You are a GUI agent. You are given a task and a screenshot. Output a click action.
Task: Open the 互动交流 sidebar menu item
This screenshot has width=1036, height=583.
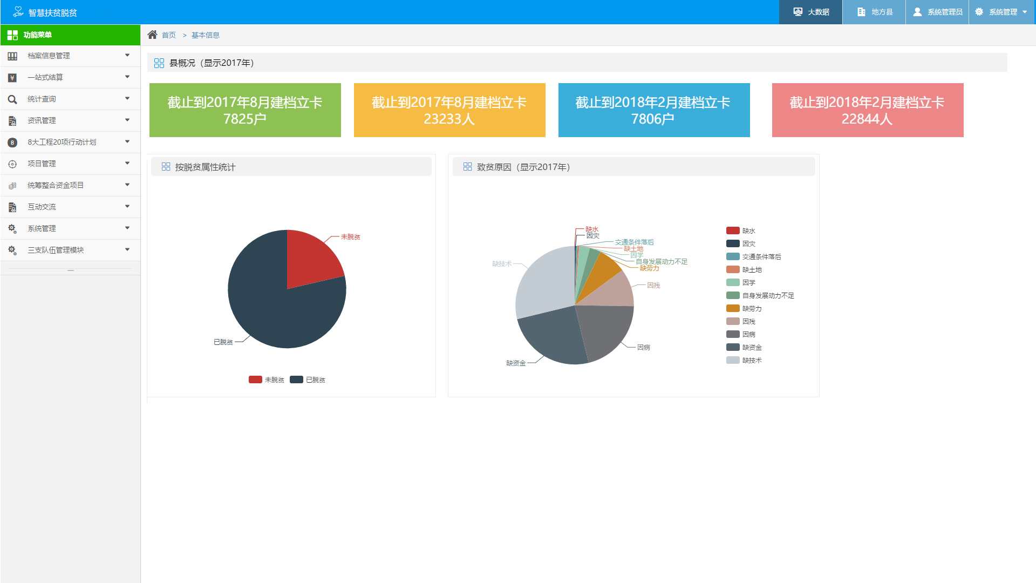pyautogui.click(x=42, y=207)
